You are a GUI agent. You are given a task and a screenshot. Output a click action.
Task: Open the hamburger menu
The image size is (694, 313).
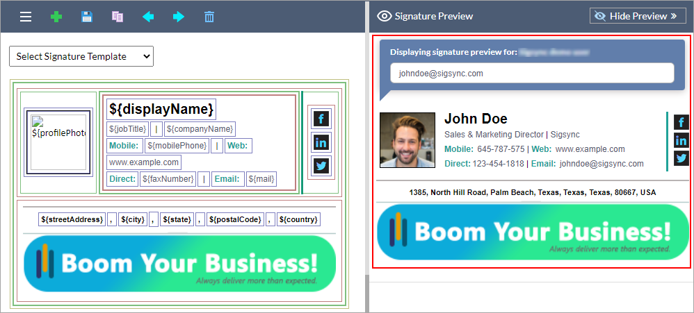point(26,17)
